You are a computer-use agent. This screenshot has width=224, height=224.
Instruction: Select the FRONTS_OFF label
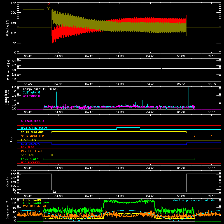(x=29, y=159)
